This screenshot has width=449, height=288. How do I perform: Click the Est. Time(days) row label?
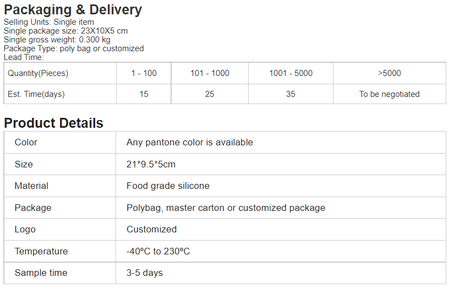coord(36,94)
